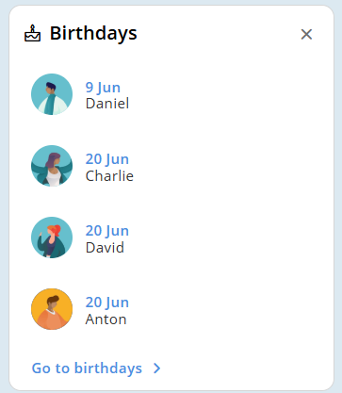Select the name David
Image resolution: width=342 pixels, height=393 pixels.
(105, 248)
